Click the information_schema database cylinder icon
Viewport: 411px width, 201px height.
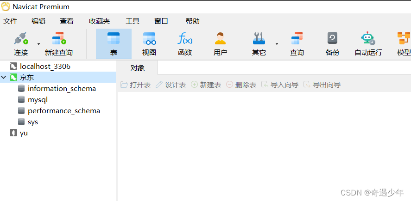click(21, 89)
